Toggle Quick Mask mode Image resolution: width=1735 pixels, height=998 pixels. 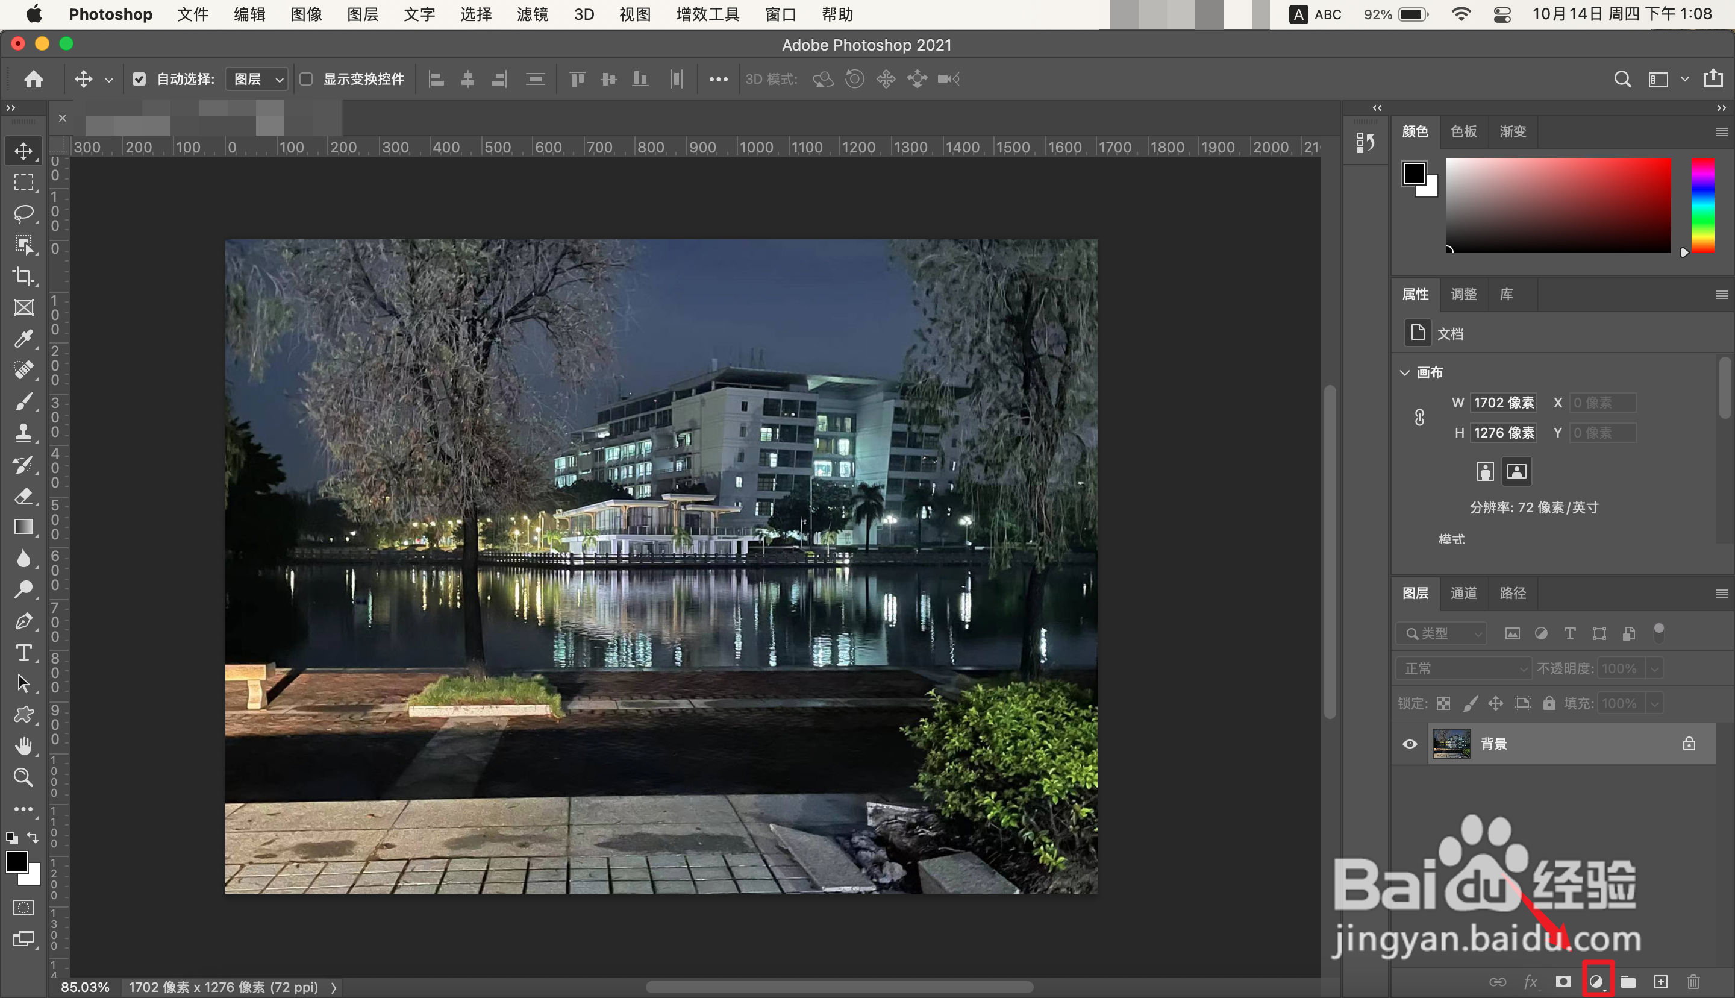click(x=24, y=908)
